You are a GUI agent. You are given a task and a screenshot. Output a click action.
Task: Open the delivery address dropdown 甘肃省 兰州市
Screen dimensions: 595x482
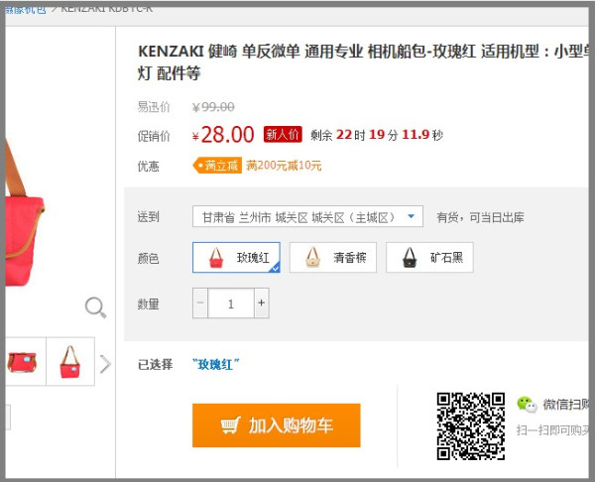[307, 217]
